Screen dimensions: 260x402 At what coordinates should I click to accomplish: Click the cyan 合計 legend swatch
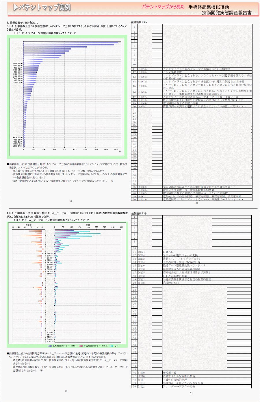(x=111, y=346)
